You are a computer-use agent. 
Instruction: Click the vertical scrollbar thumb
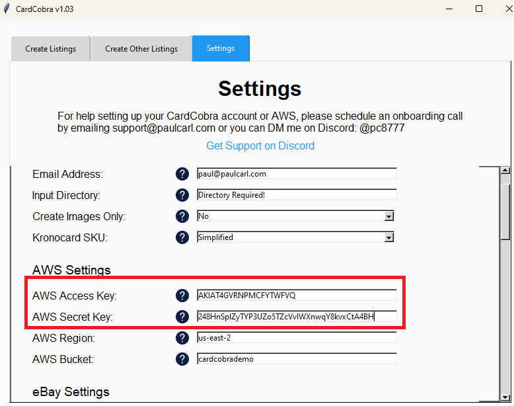coord(505,212)
